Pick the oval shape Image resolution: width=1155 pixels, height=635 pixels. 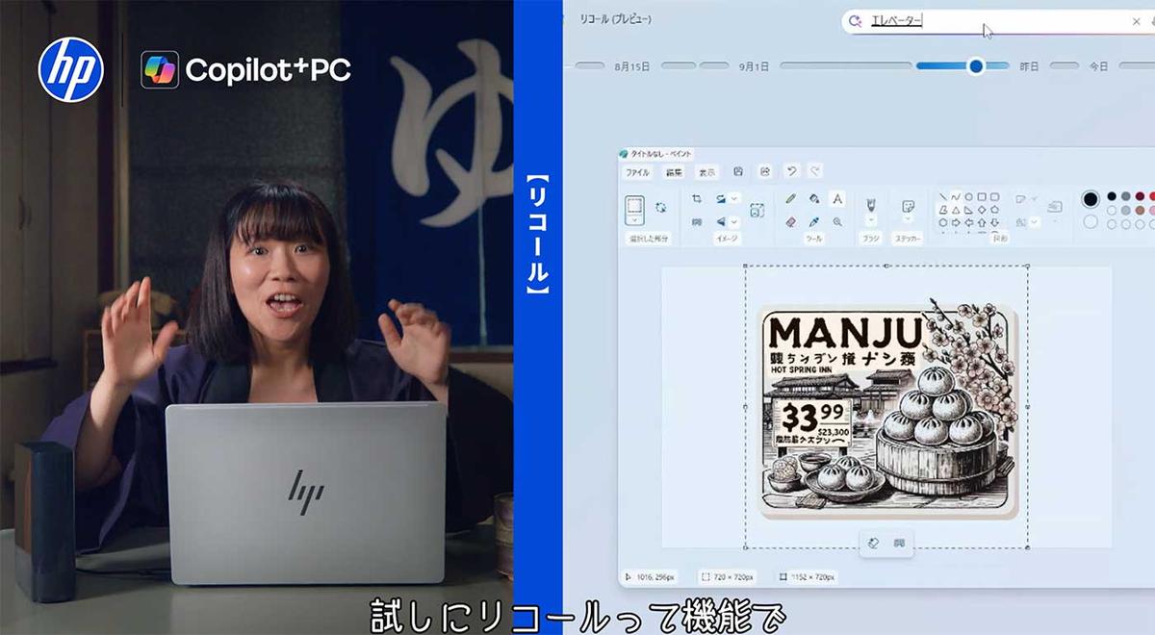(x=968, y=196)
